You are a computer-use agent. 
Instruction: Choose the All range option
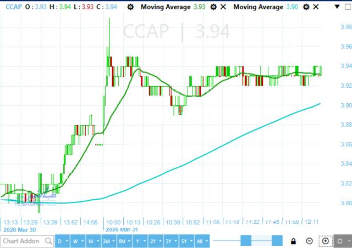[202, 241]
